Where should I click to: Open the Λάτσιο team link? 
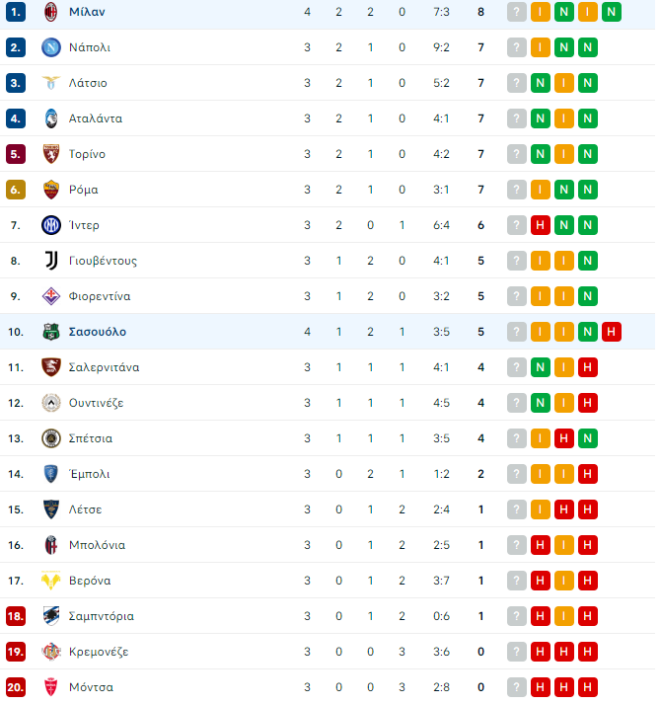(88, 83)
